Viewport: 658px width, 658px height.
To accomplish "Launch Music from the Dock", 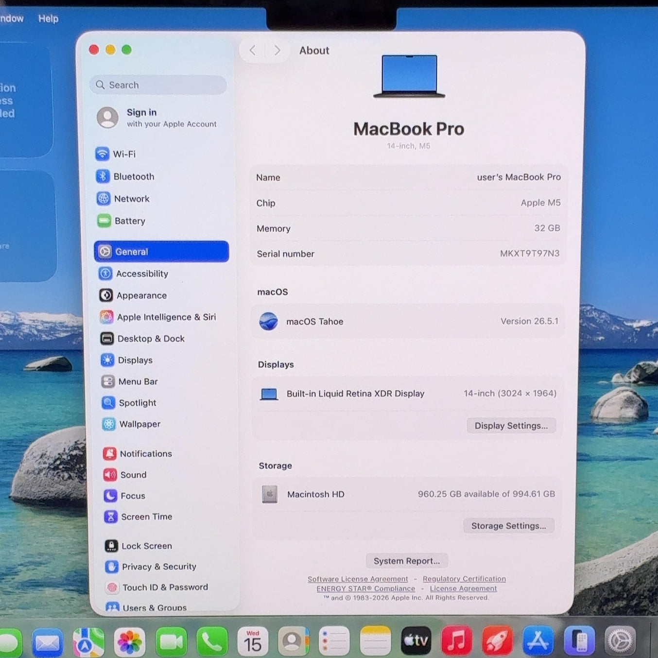I will tap(456, 641).
